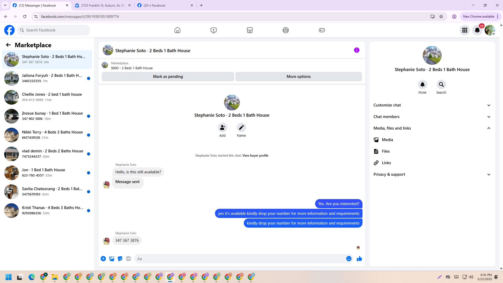Image resolution: width=503 pixels, height=283 pixels.
Task: Open a new browser tab
Action: (201, 5)
